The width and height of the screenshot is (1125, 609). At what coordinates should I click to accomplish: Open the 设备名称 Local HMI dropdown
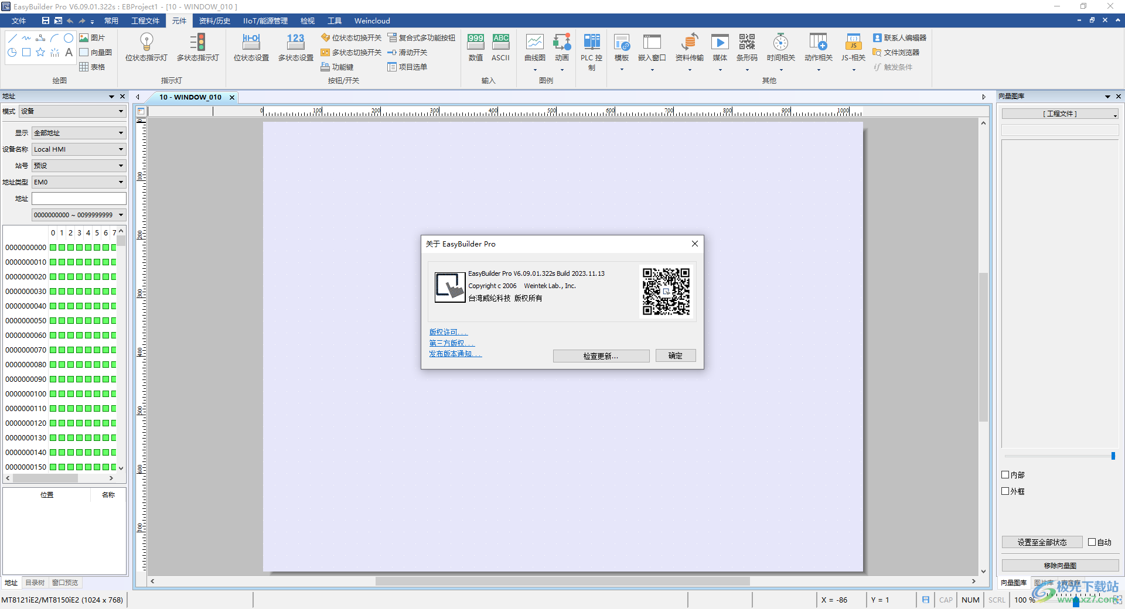[x=79, y=149]
